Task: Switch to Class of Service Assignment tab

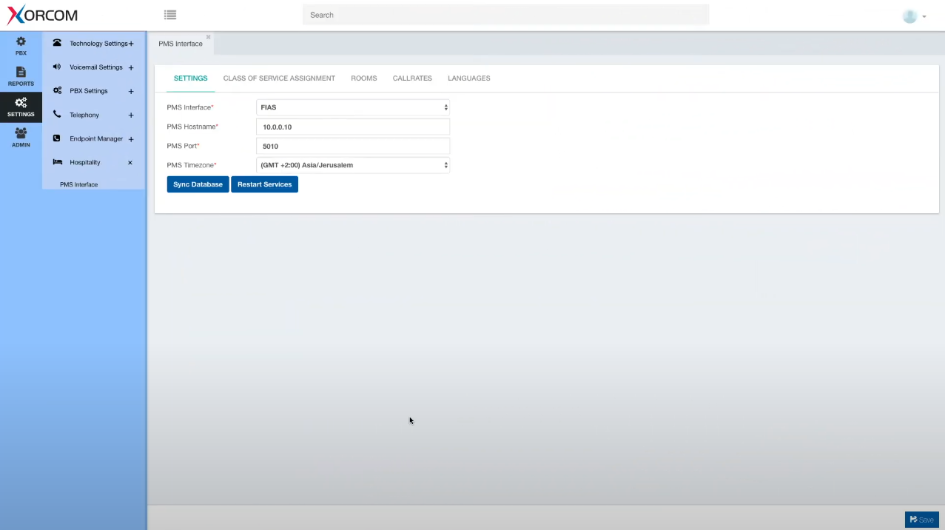Action: coord(279,78)
